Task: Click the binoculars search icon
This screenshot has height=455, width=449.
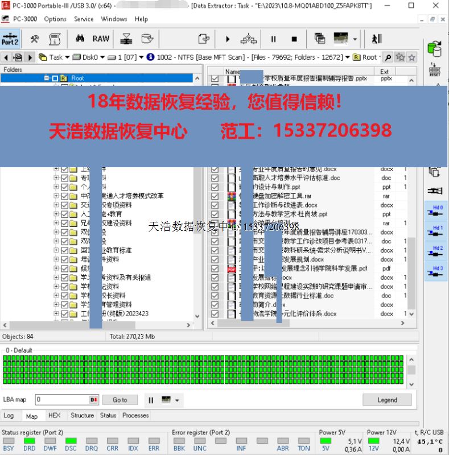Action: (80, 39)
